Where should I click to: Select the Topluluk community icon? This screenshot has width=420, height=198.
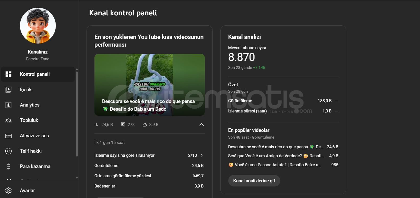click(8, 120)
